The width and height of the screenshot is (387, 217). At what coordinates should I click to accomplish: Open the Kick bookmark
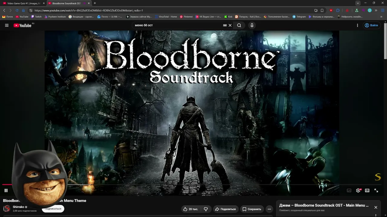(228, 17)
